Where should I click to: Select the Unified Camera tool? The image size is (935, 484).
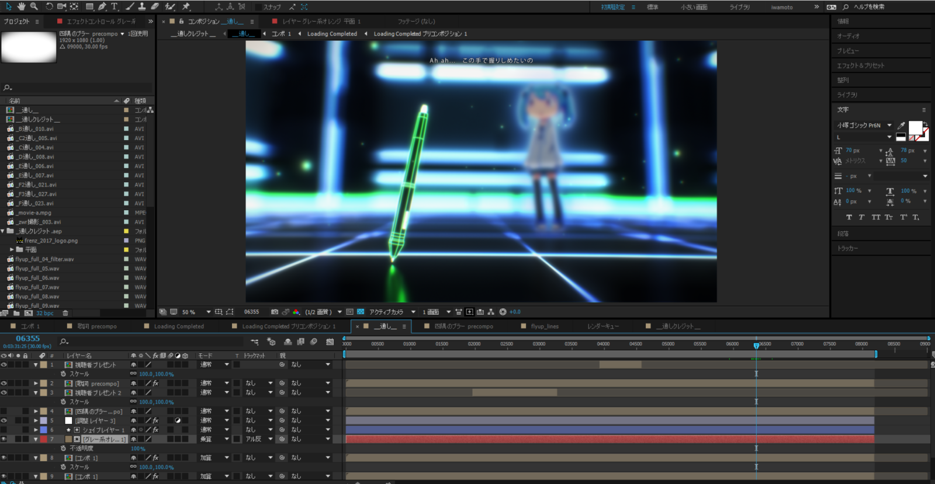[61, 6]
